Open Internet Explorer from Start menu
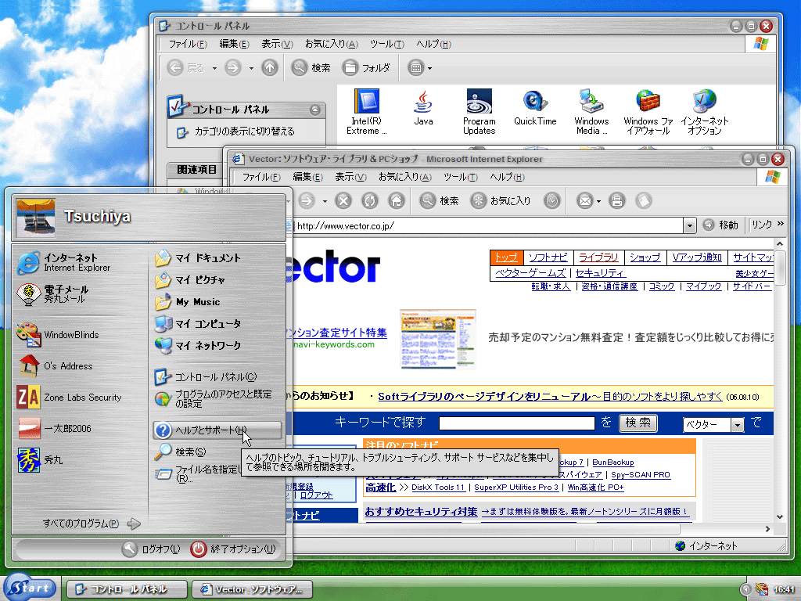The width and height of the screenshot is (801, 601). 64,263
